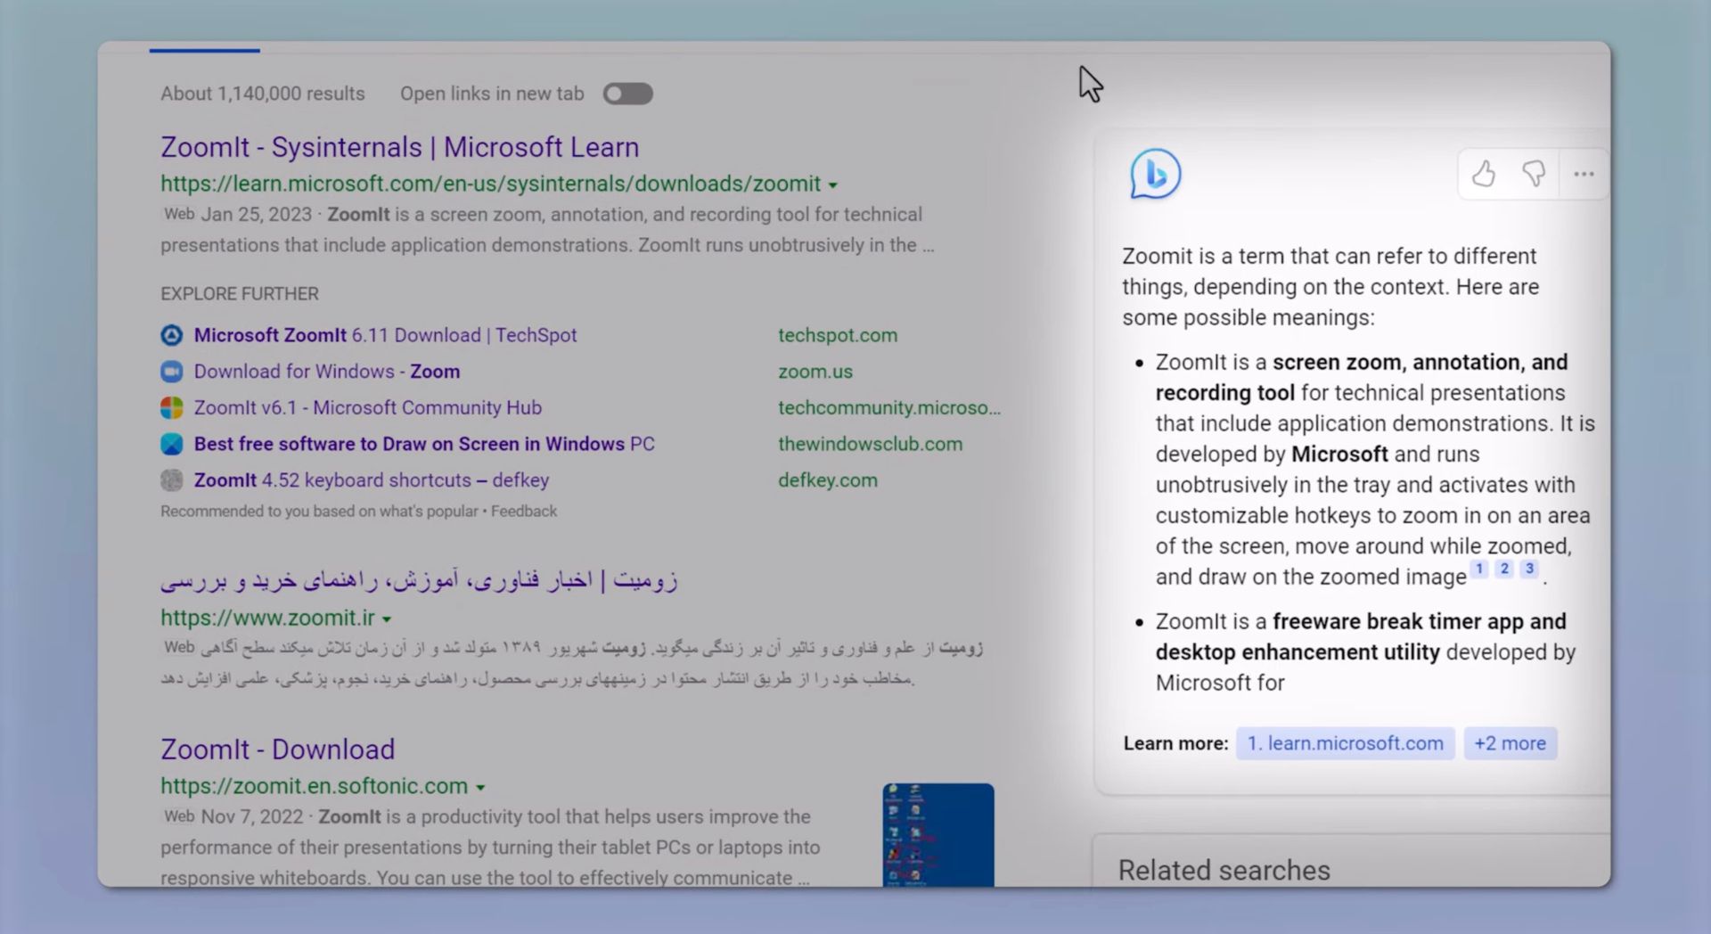
Task: Open ZoomIt 4.52 keyboard shortcuts defkey link
Action: [x=371, y=480]
